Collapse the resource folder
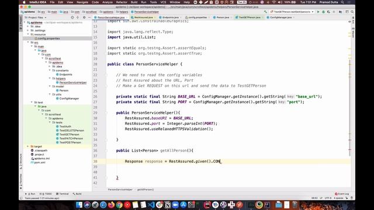 tap(28, 34)
